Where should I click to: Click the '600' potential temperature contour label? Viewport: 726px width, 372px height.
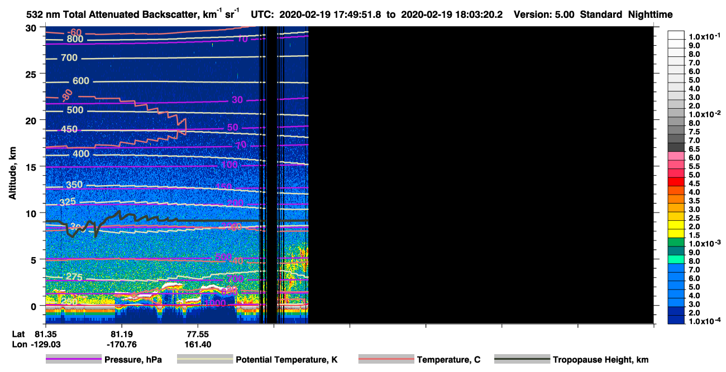81,81
